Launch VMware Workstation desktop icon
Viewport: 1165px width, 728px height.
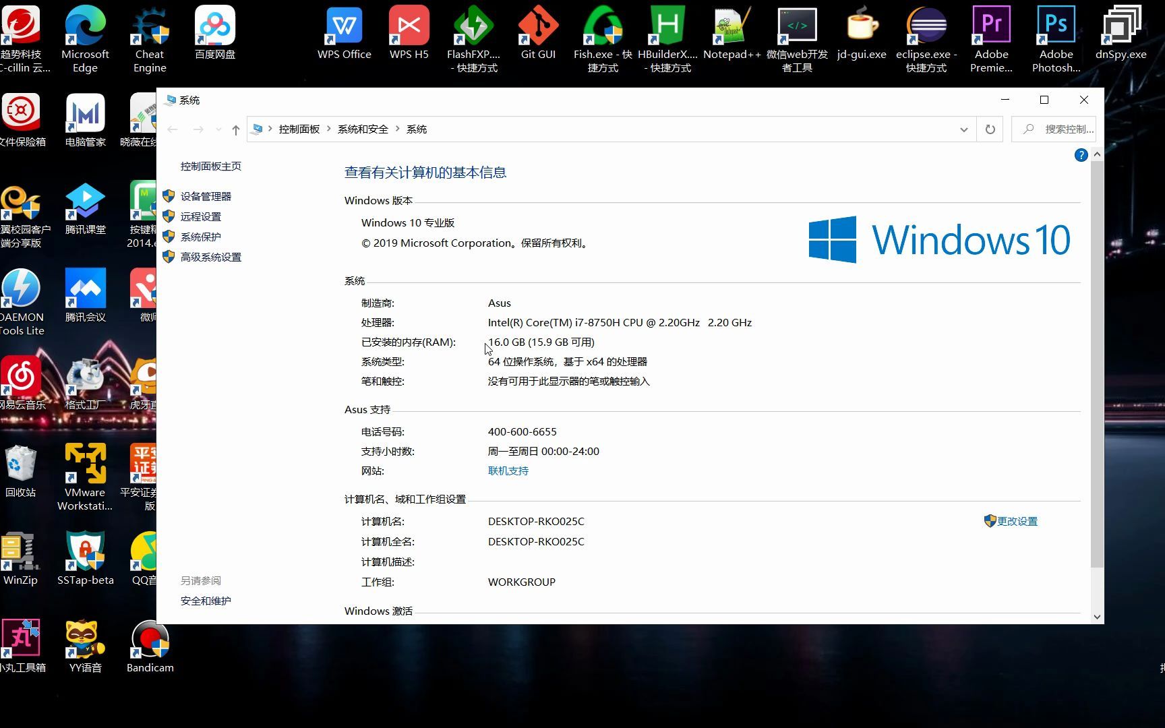click(85, 477)
